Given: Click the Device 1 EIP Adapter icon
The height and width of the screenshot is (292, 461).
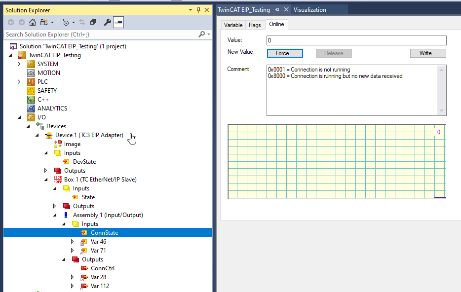Looking at the screenshot, I should [49, 135].
